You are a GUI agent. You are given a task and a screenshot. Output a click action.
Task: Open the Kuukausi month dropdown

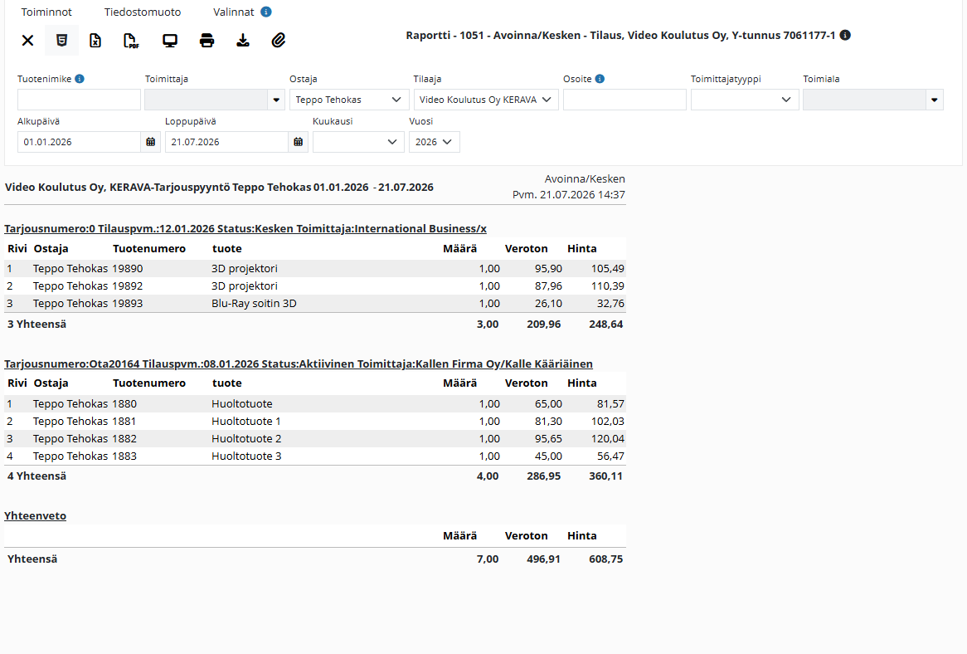pyautogui.click(x=358, y=142)
